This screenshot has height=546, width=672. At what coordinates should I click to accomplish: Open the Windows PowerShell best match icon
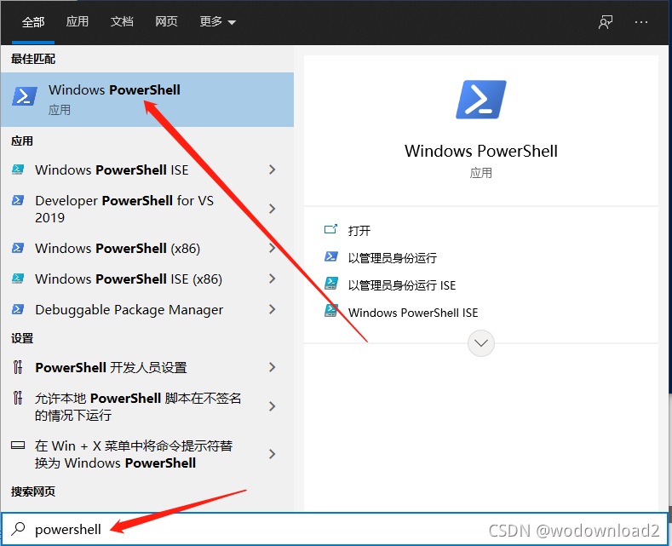25,96
